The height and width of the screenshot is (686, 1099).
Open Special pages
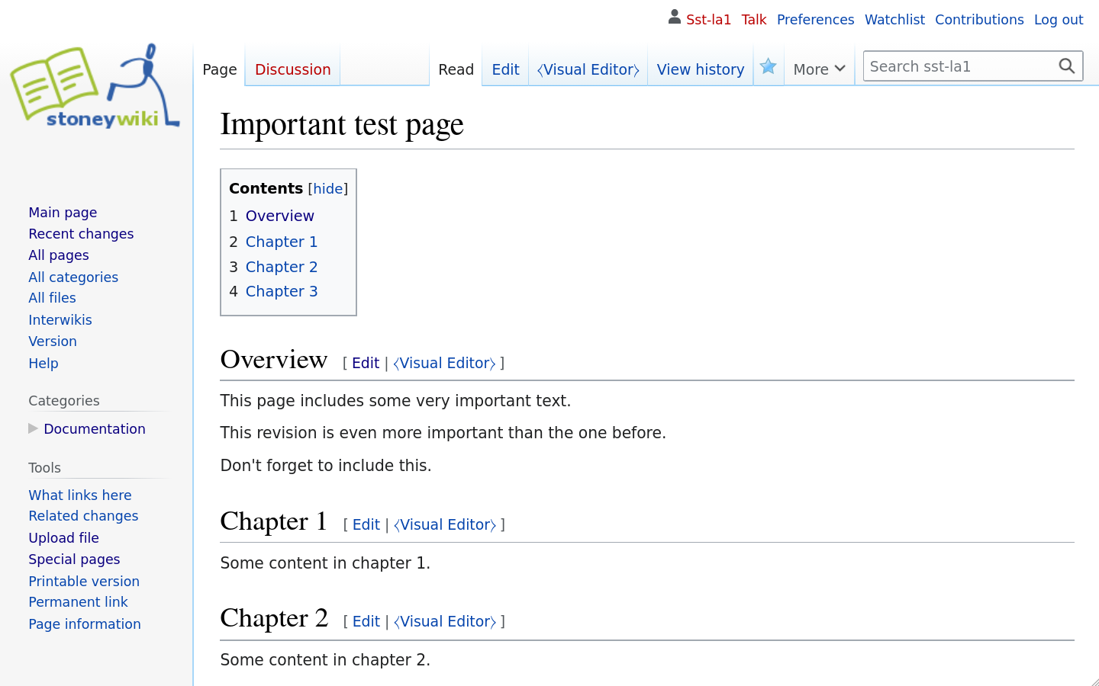click(74, 559)
